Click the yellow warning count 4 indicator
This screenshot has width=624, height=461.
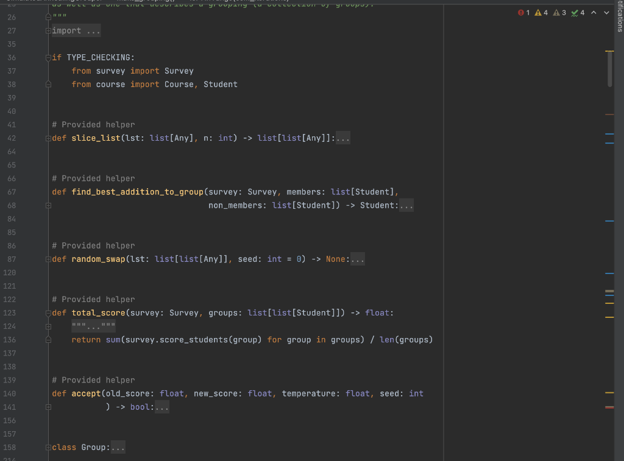point(541,13)
